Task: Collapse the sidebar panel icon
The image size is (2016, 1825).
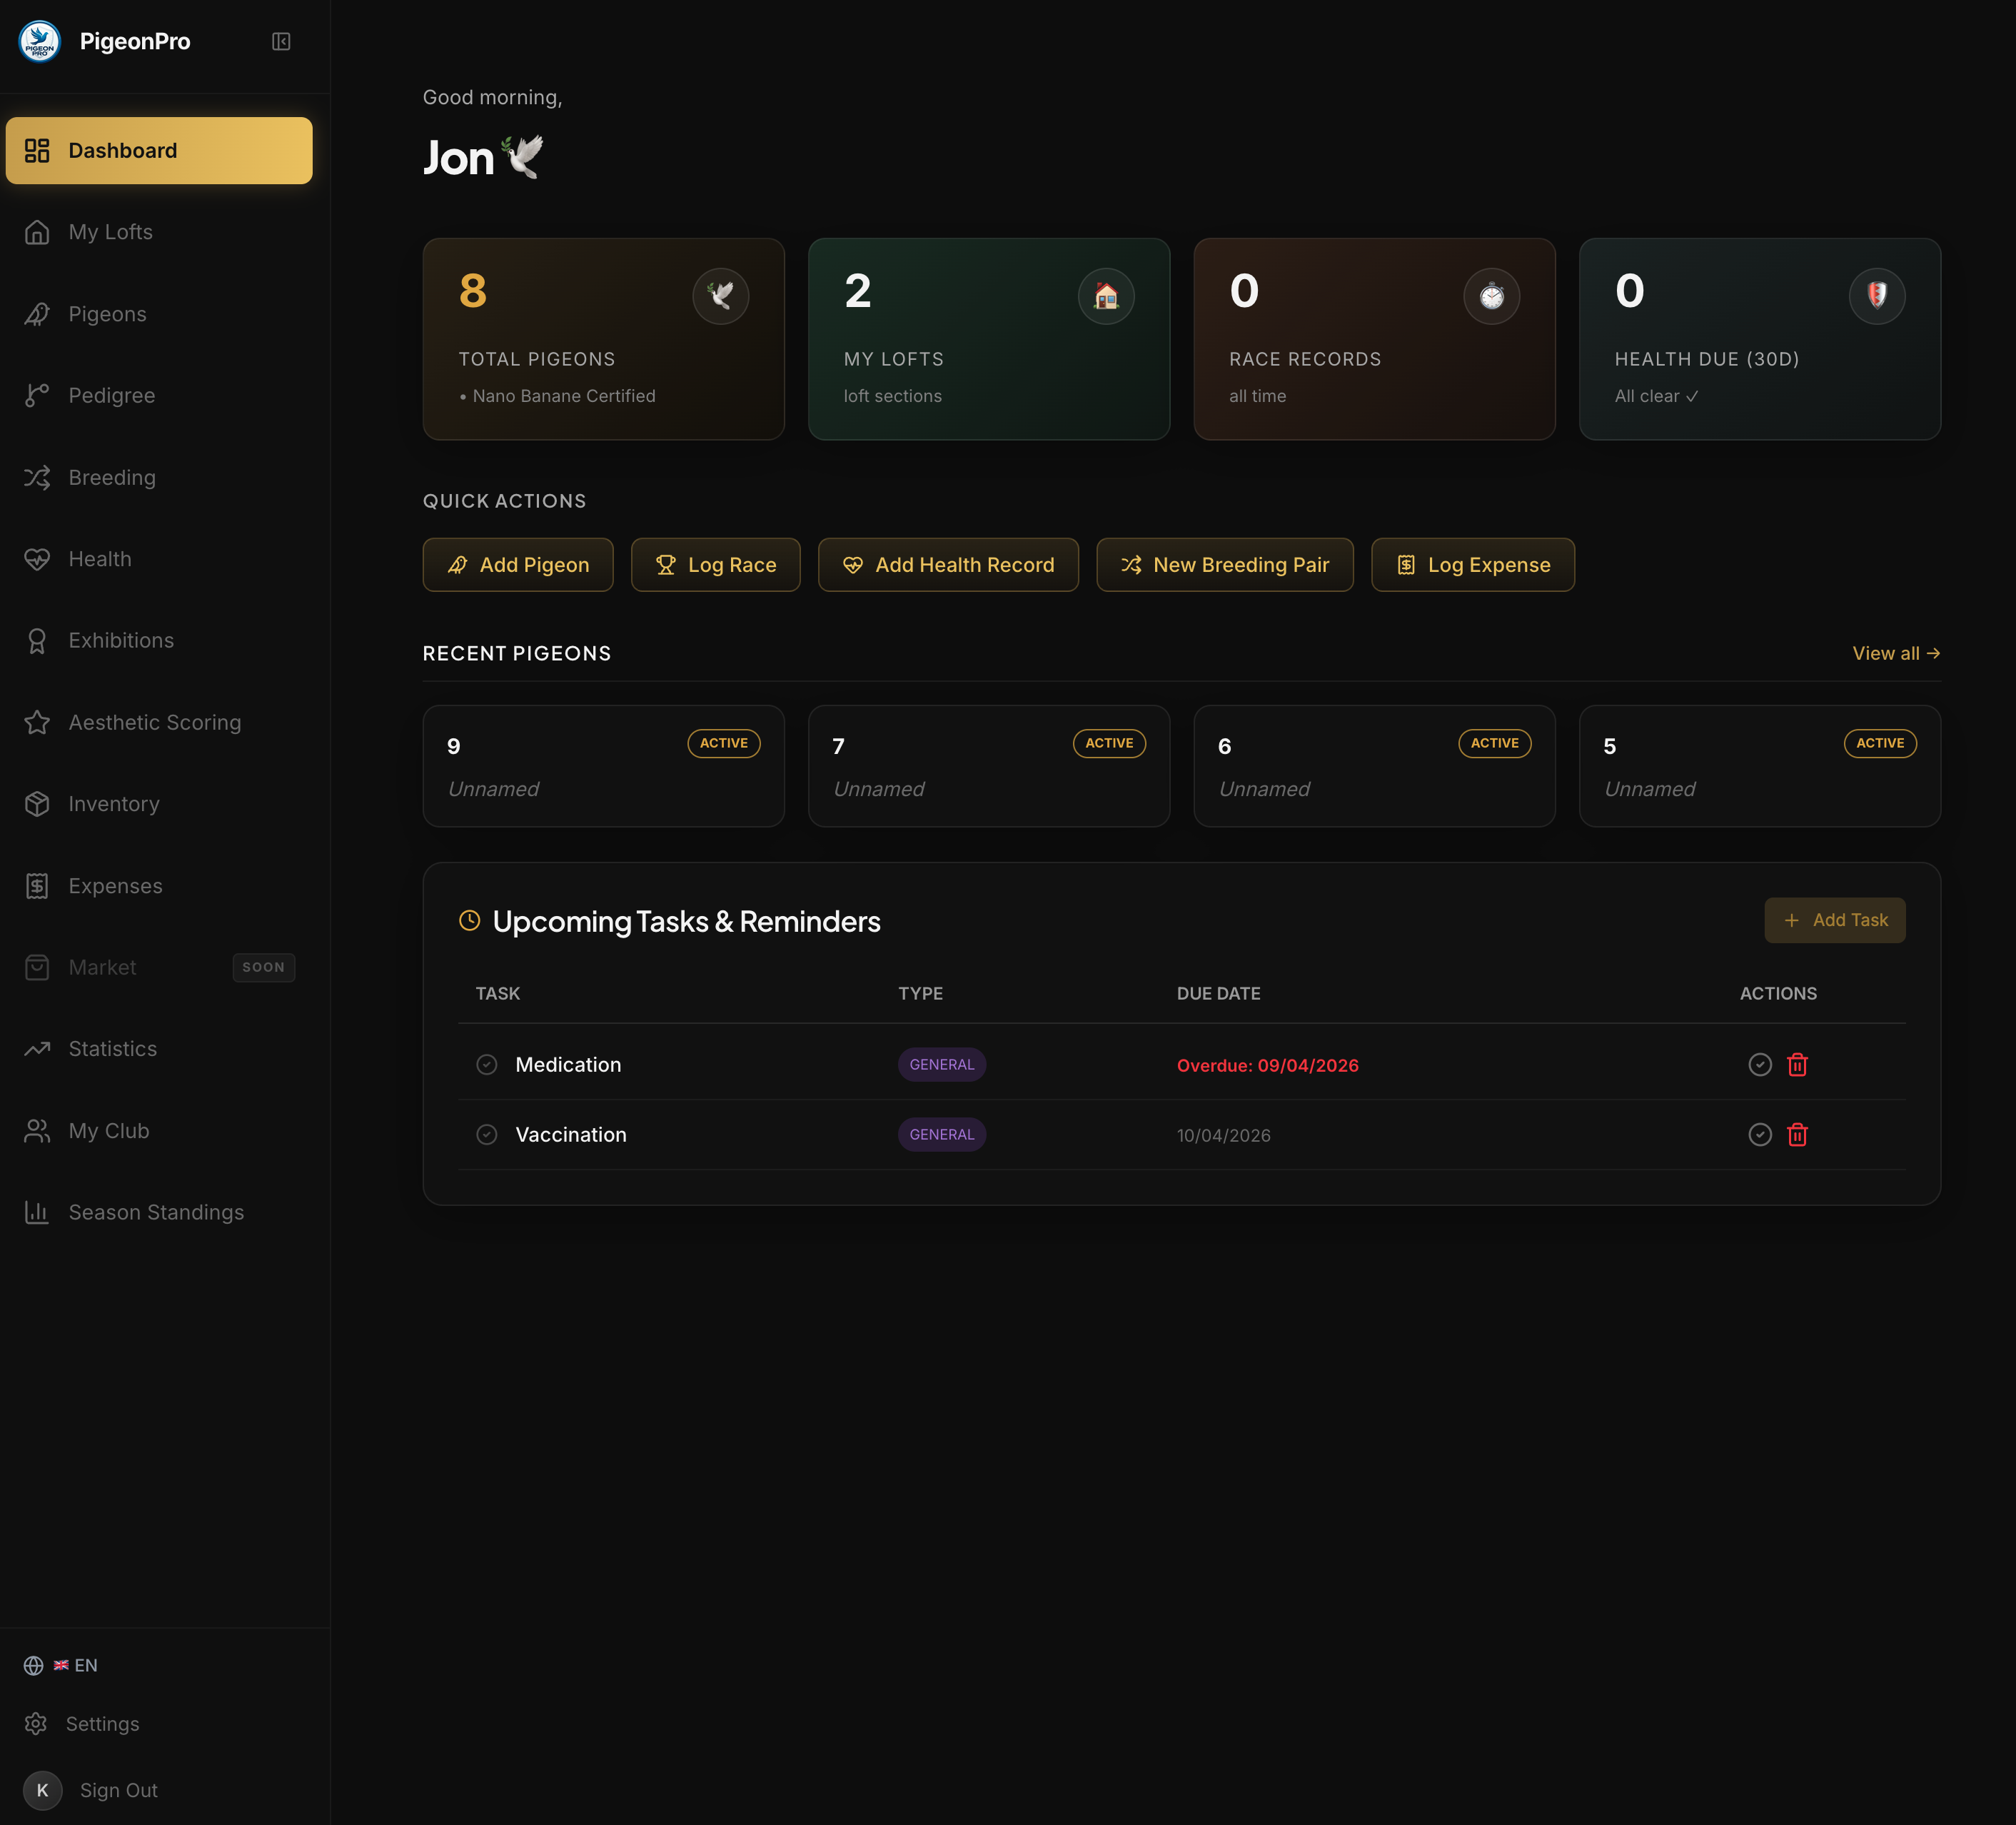Action: point(281,41)
